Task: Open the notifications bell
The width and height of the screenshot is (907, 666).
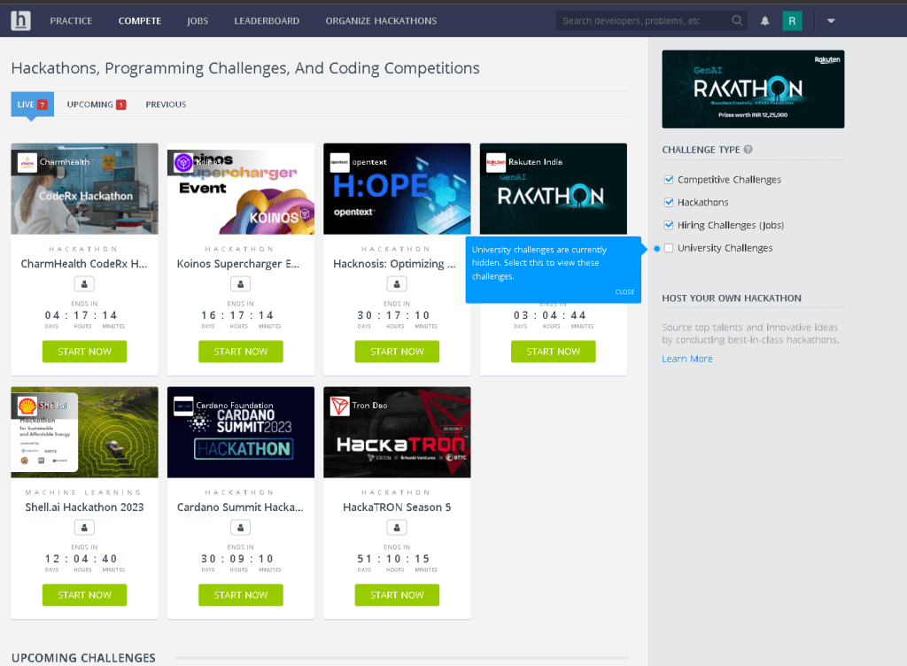Action: click(x=764, y=21)
